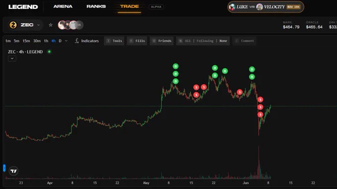Click the lone B buy marker near May 25

[x=225, y=71]
